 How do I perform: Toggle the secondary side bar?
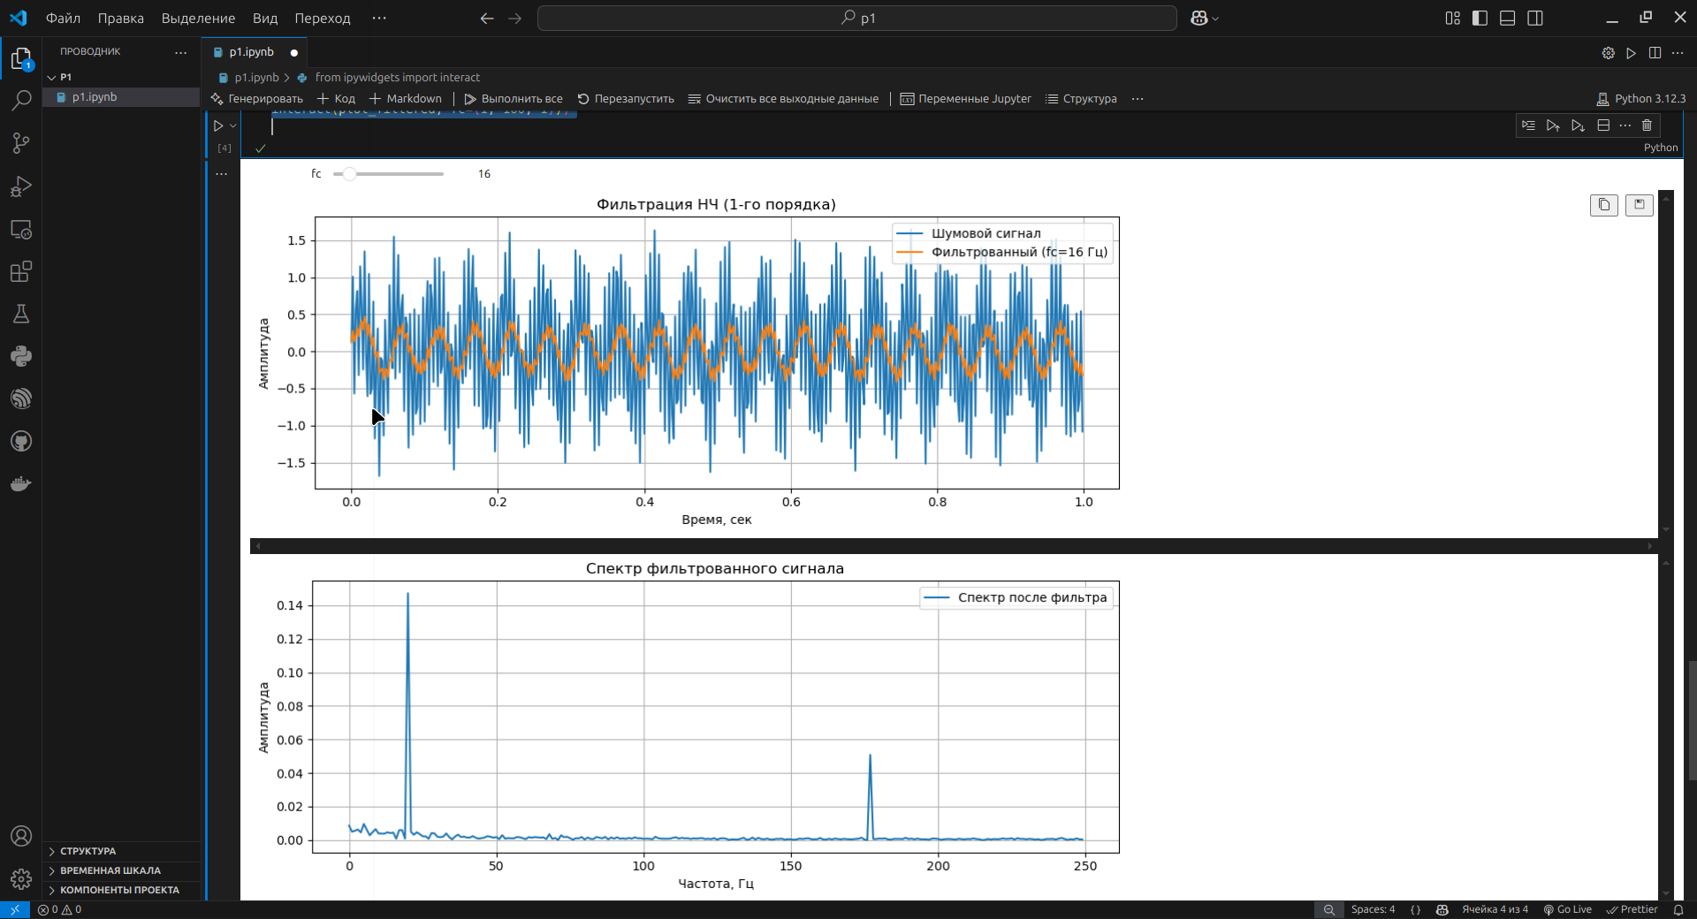pyautogui.click(x=1535, y=18)
